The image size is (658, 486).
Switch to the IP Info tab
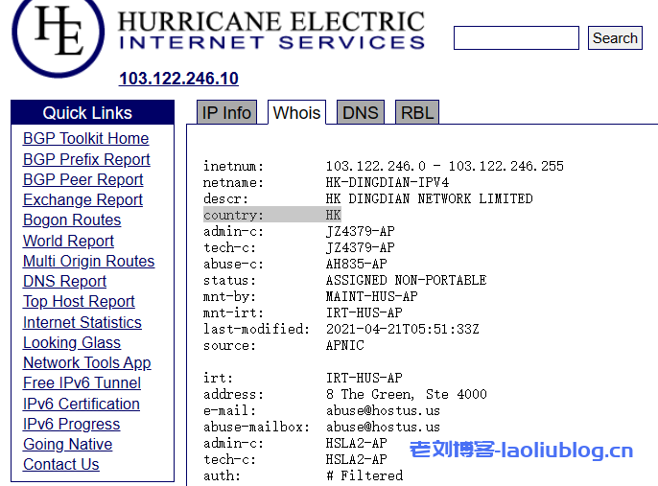pyautogui.click(x=226, y=113)
